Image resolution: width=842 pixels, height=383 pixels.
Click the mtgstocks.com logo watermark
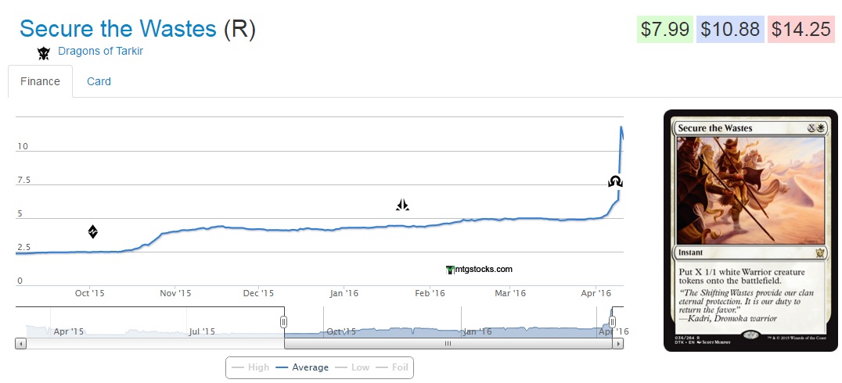(479, 270)
